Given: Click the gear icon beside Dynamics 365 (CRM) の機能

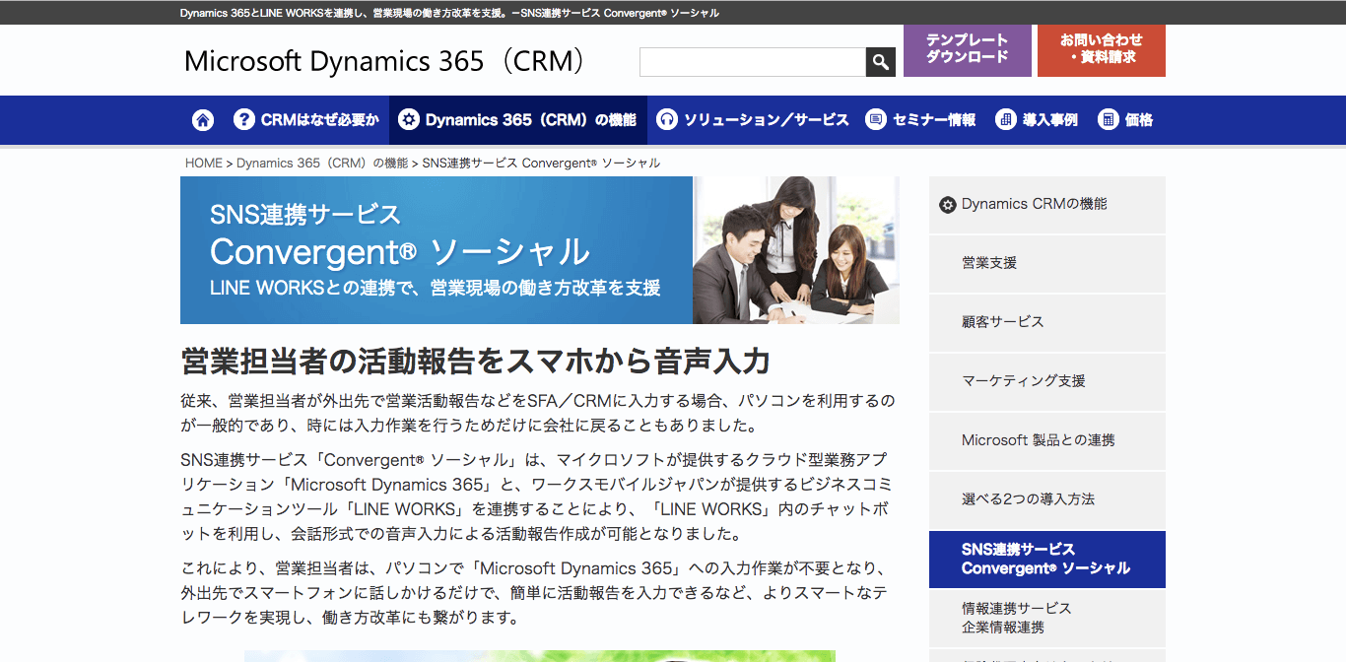Looking at the screenshot, I should [409, 120].
